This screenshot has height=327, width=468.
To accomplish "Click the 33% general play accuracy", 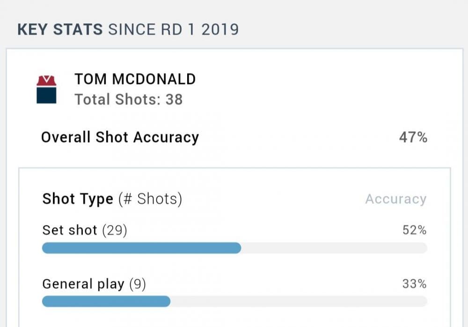I will pos(414,284).
